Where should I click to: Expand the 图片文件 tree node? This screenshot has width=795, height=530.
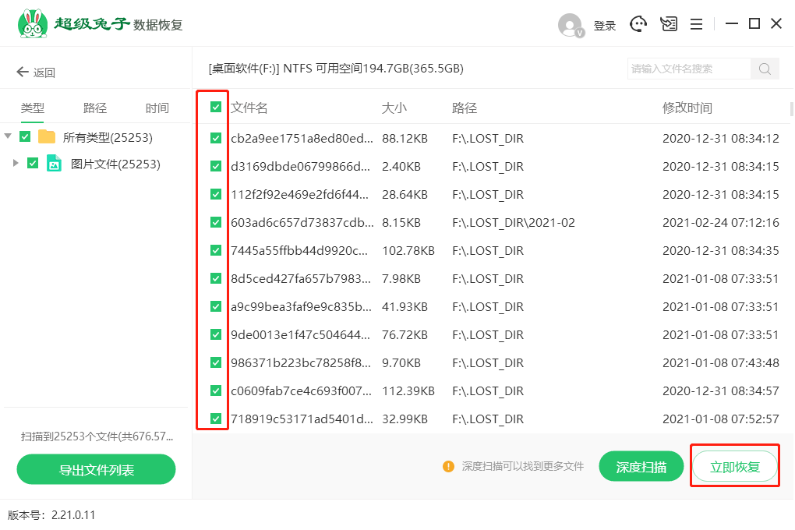point(15,164)
